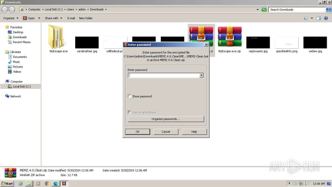Open the Pictures library

[17, 67]
